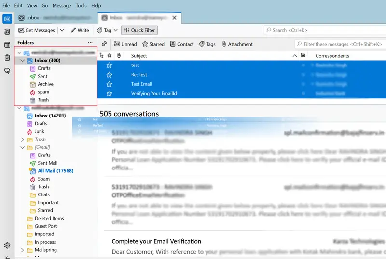Open the Chats folder
This screenshot has width=386, height=259.
[x=43, y=194]
